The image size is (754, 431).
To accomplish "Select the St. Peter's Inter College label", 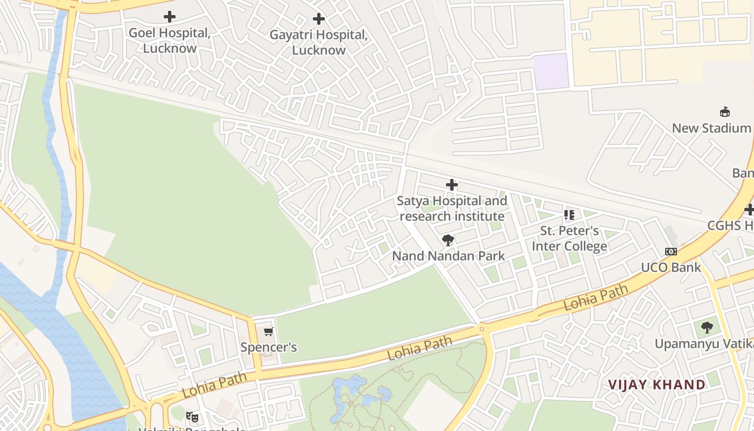I will click(x=569, y=239).
